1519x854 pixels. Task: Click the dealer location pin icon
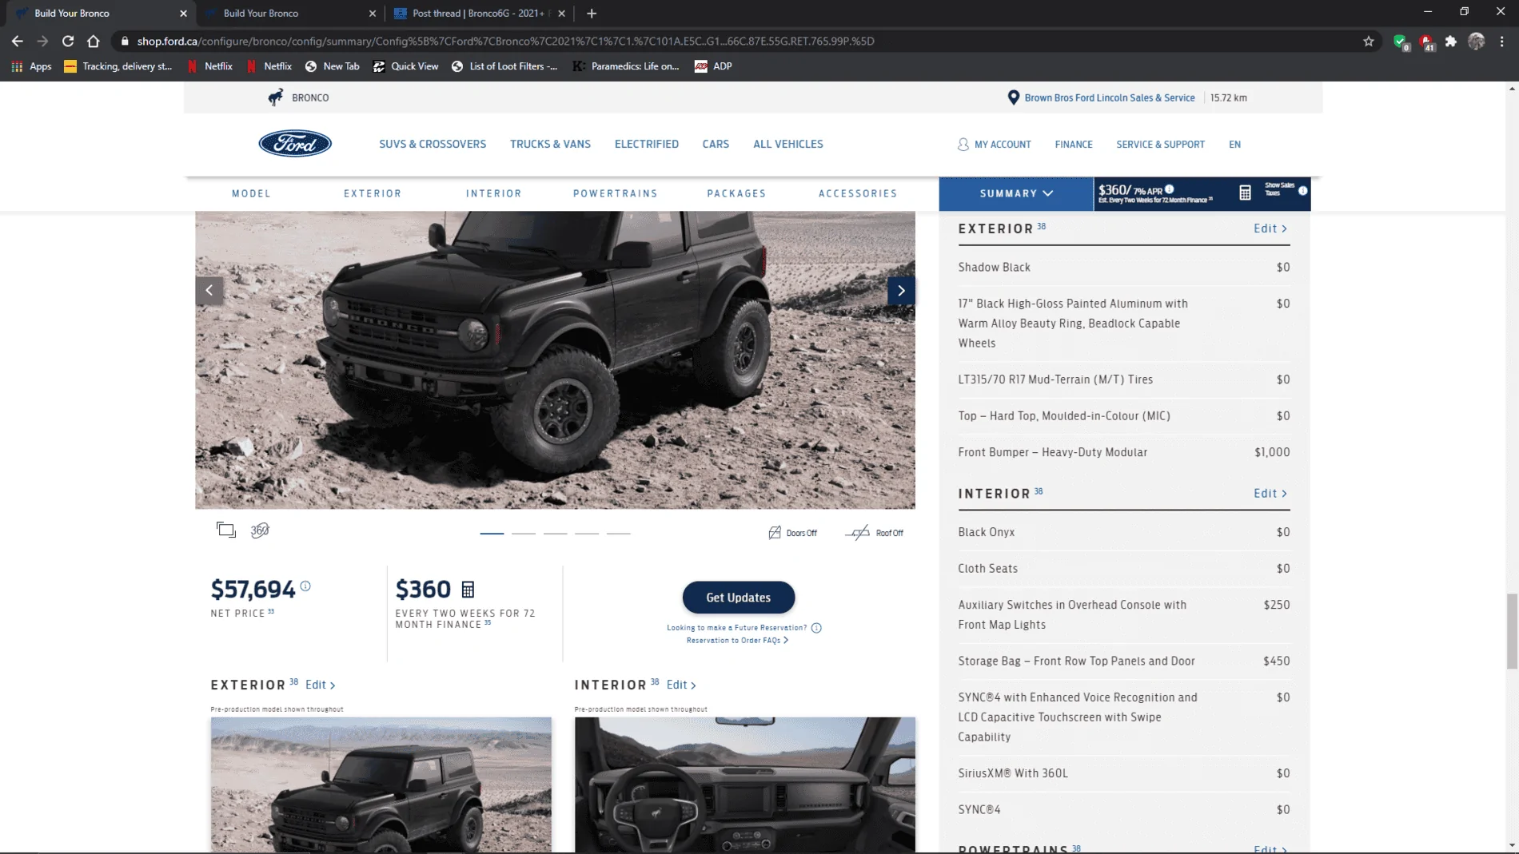pos(1013,97)
